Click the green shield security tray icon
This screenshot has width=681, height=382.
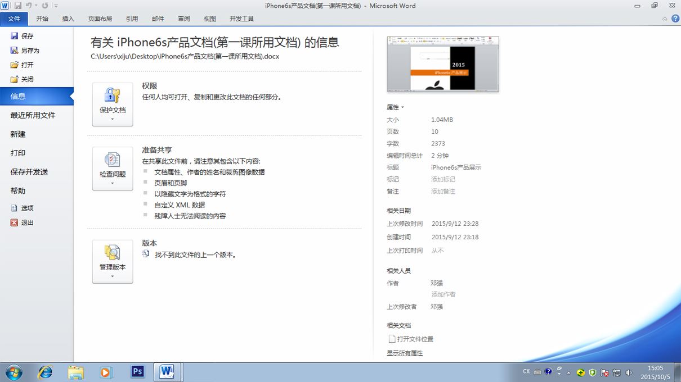[x=593, y=372]
